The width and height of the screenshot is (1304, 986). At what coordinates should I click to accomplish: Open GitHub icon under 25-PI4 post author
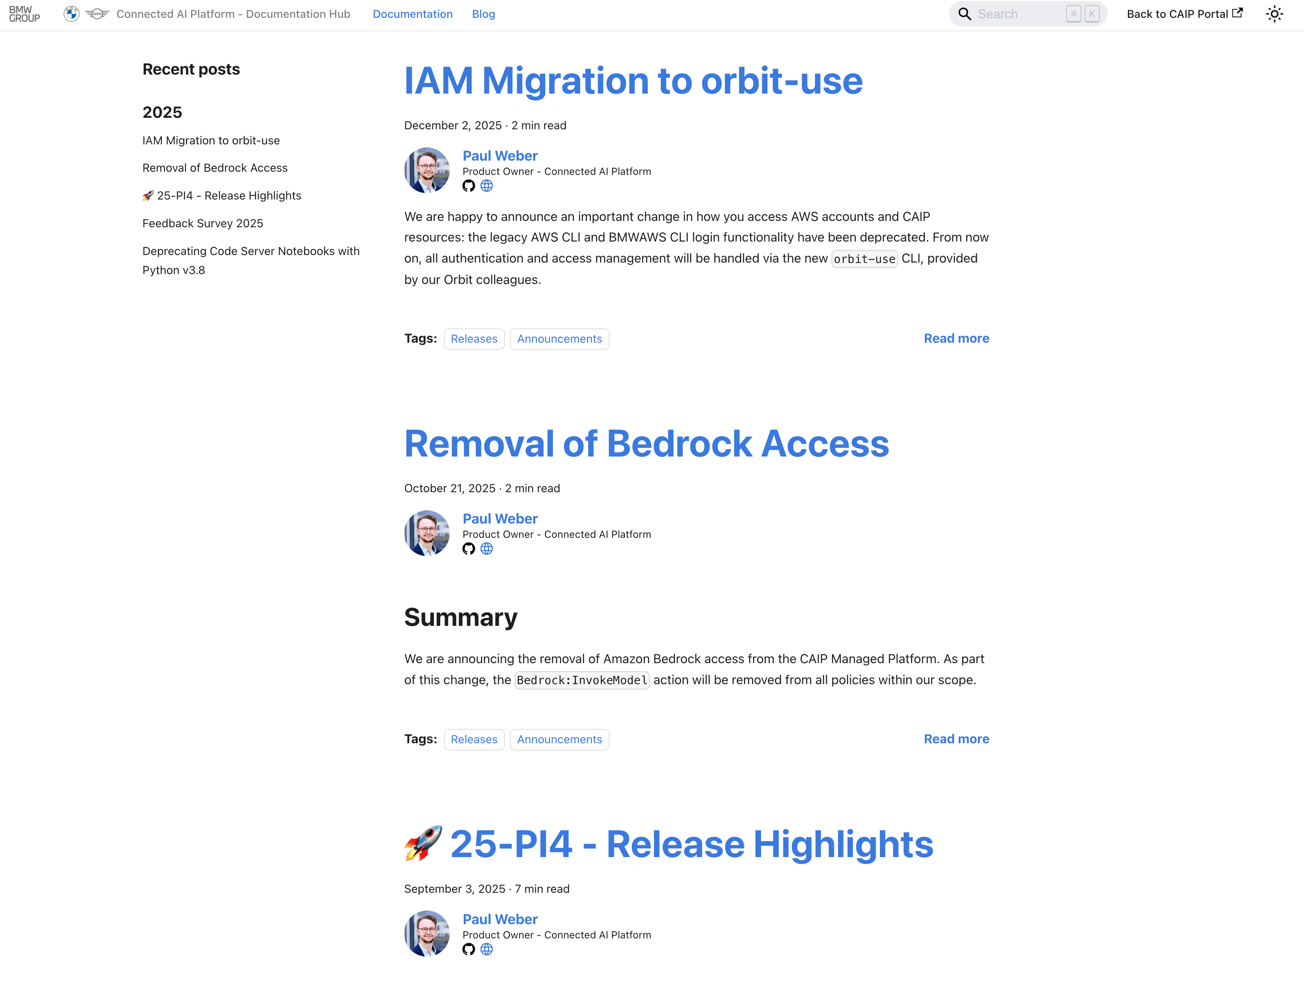(469, 950)
